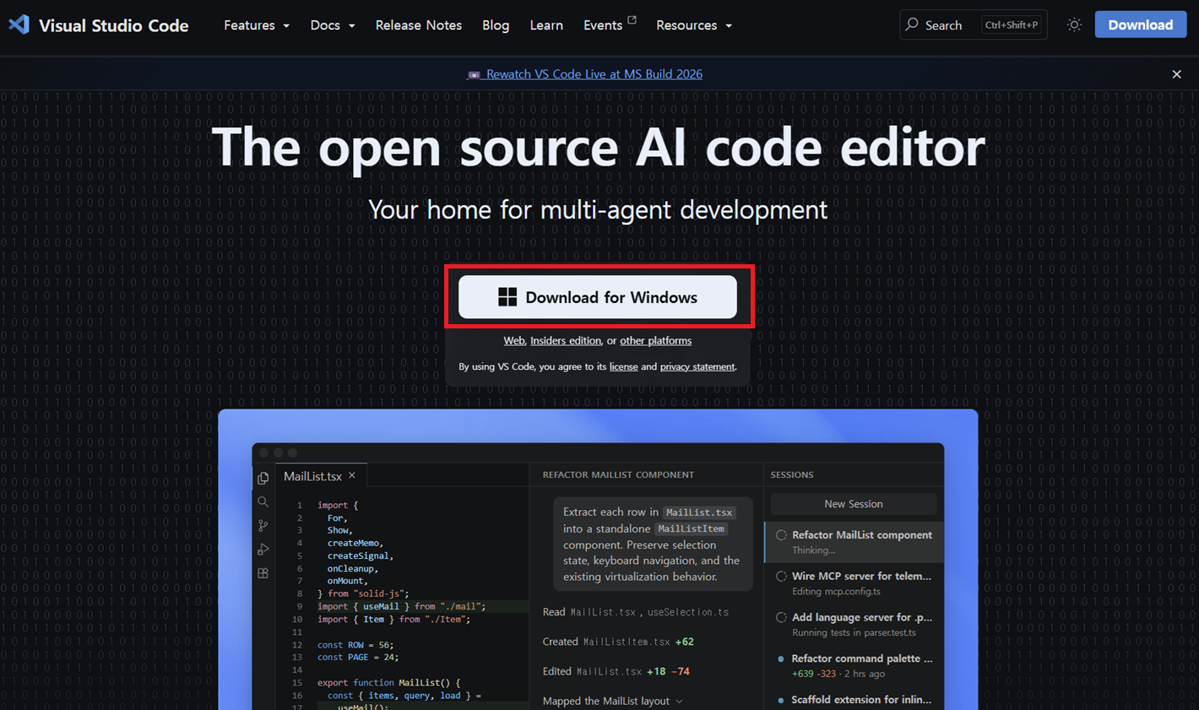Select 'Wire MCP server for telem...' session
1199x710 pixels.
coord(854,583)
